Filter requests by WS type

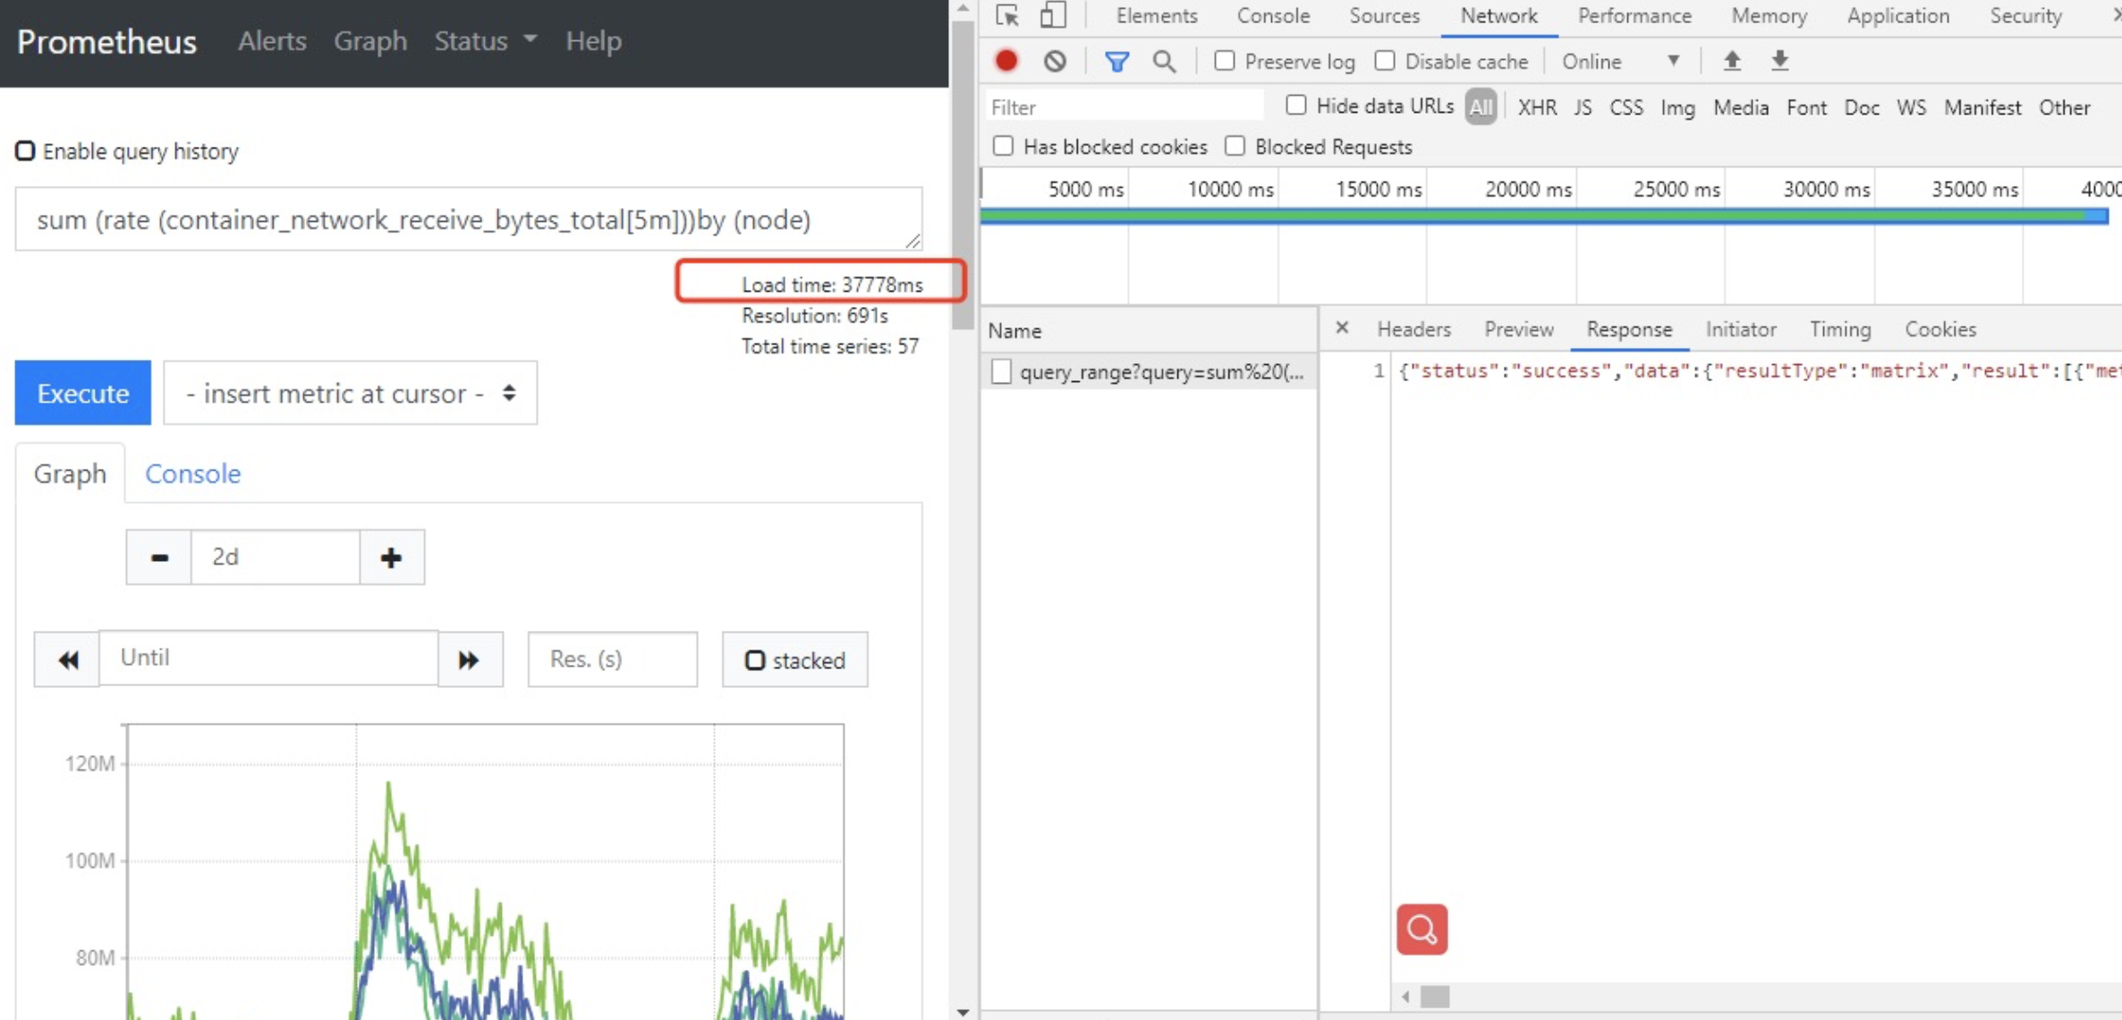point(1911,107)
